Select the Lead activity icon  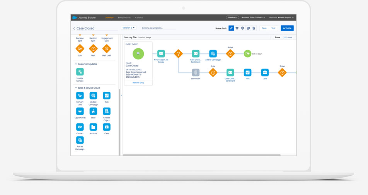point(93,111)
